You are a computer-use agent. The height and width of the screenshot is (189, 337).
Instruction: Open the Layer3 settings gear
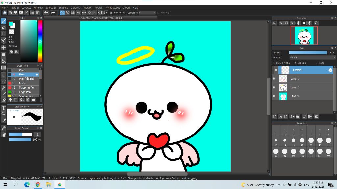tap(330, 70)
